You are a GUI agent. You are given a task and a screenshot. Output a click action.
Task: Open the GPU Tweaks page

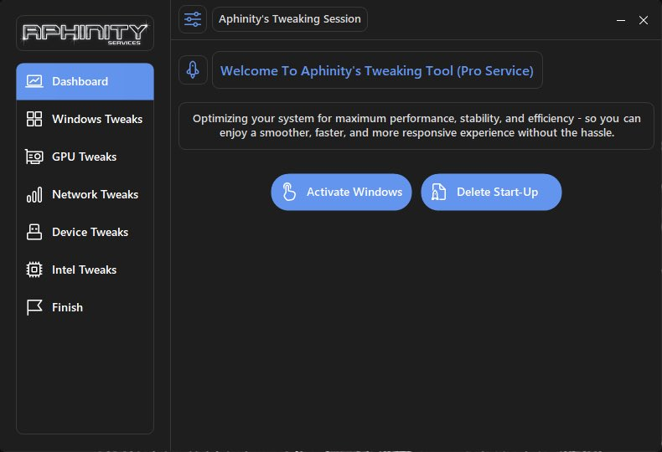[x=85, y=157]
